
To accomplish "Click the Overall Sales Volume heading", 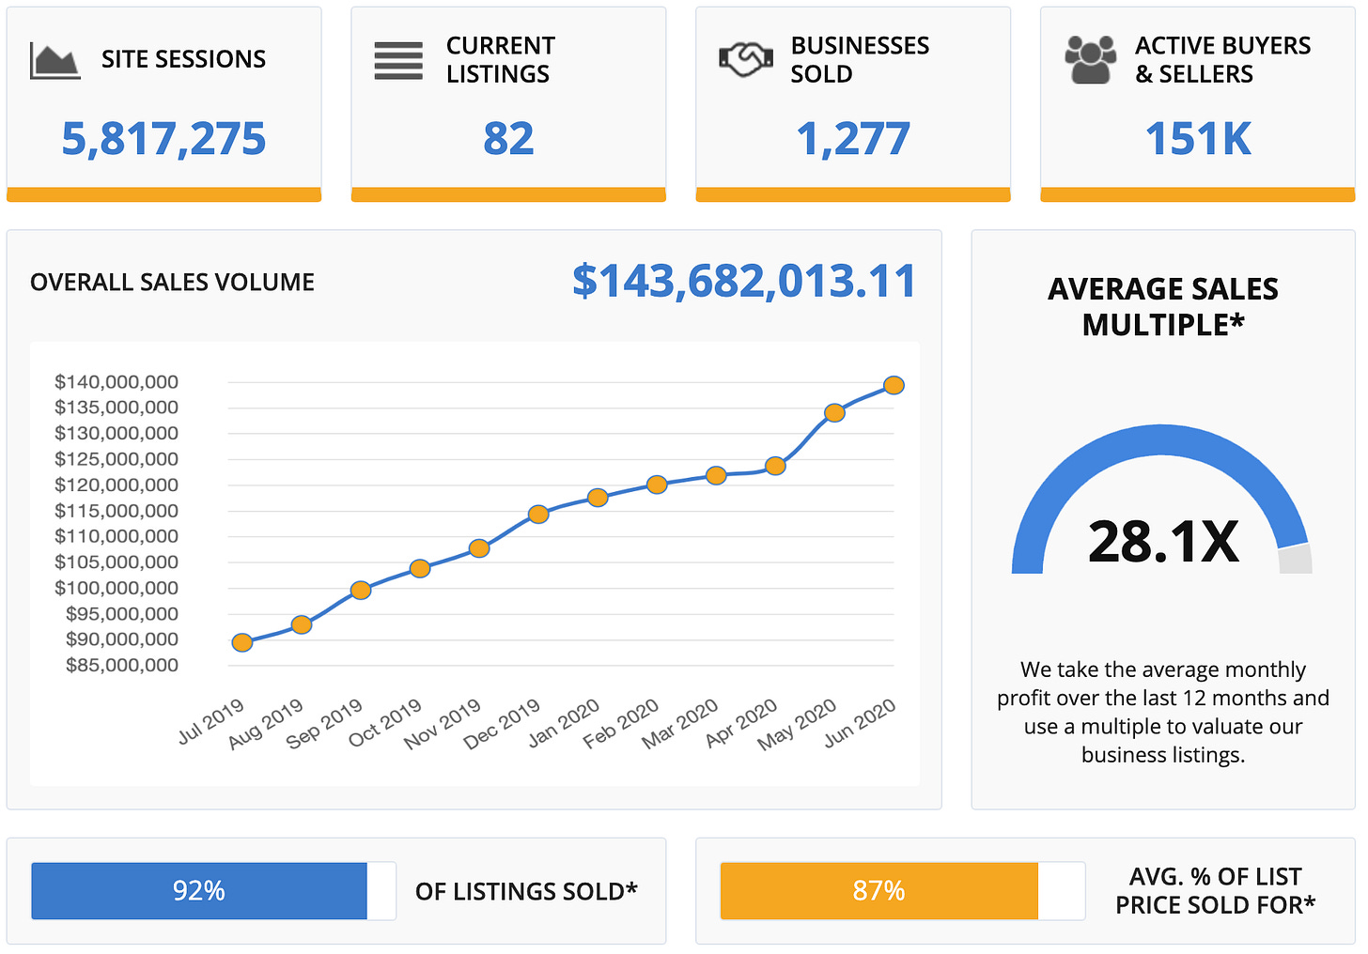I will pos(172,282).
